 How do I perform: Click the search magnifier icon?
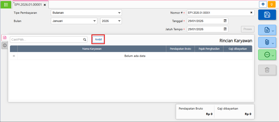85,40
